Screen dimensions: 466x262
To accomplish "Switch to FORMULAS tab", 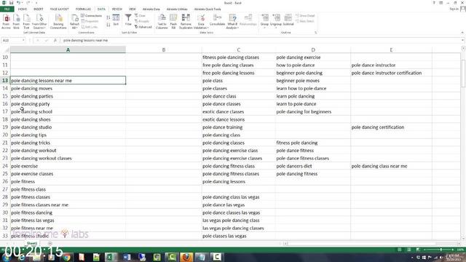I will [x=83, y=9].
